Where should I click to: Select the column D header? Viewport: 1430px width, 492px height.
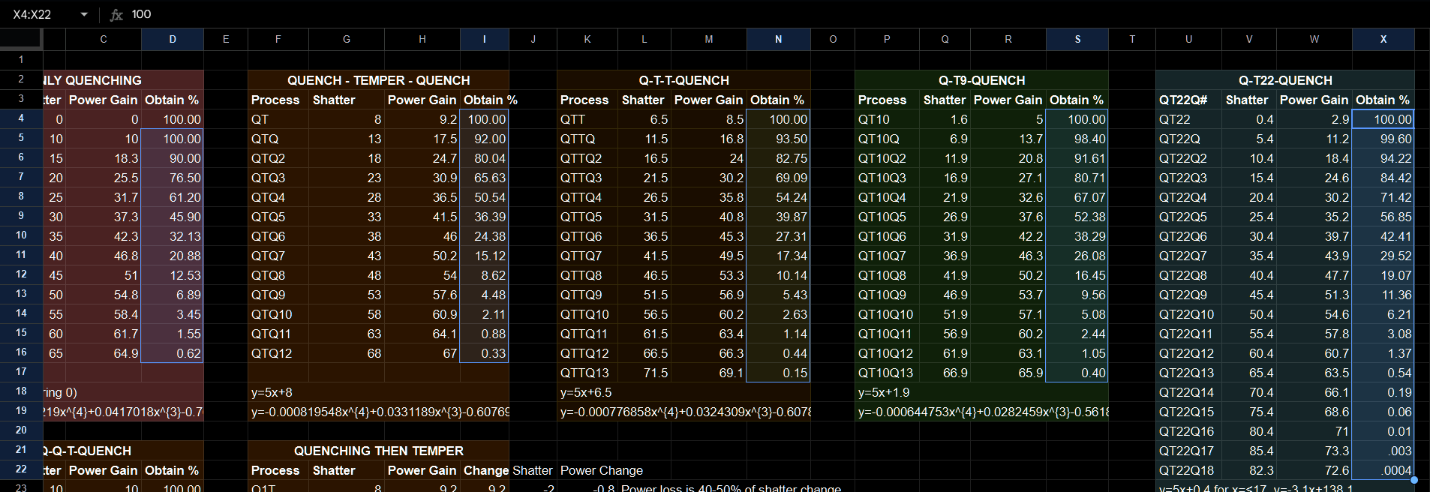click(x=173, y=39)
